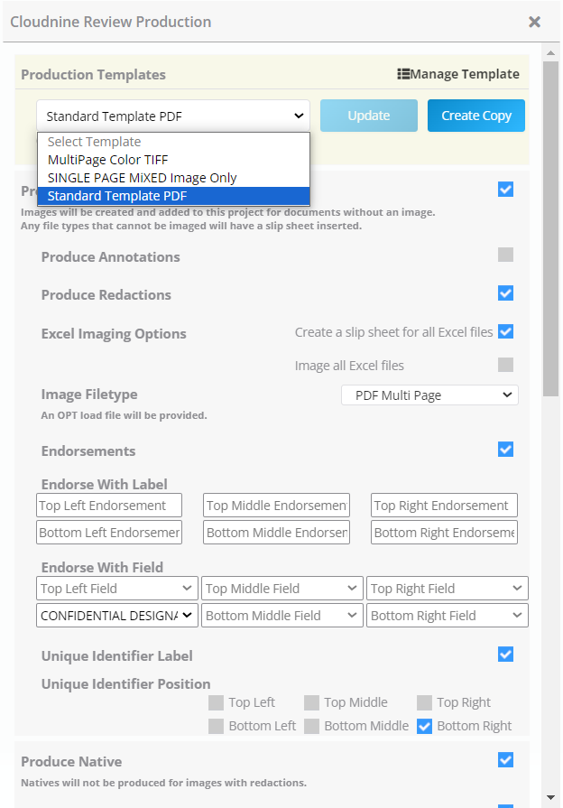Disable Produce Redactions
Screen dimensions: 563x808
click(x=506, y=293)
